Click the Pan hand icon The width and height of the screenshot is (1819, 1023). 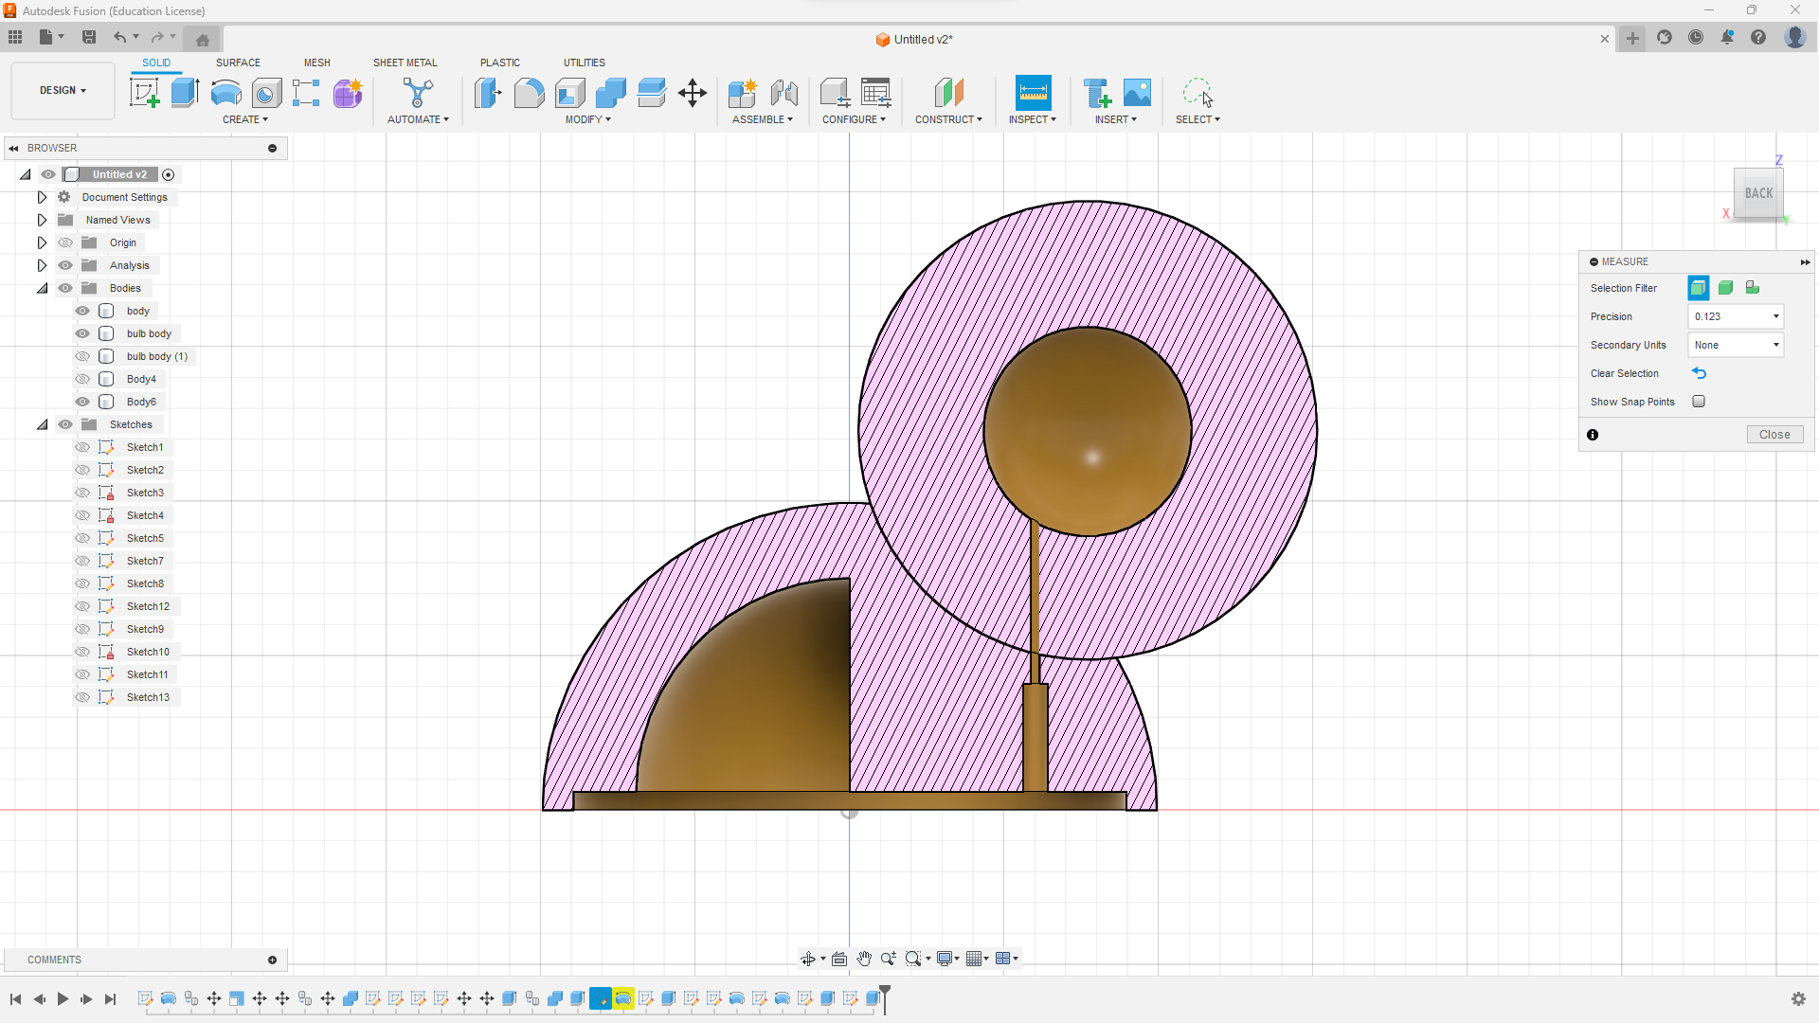tap(863, 959)
